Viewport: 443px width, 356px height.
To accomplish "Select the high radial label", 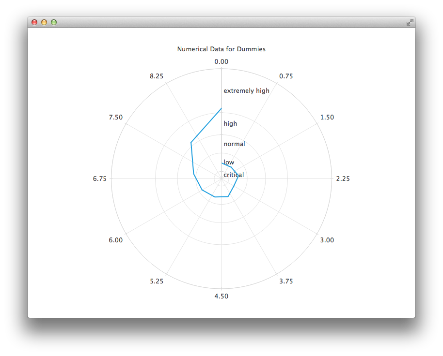I will coord(230,123).
